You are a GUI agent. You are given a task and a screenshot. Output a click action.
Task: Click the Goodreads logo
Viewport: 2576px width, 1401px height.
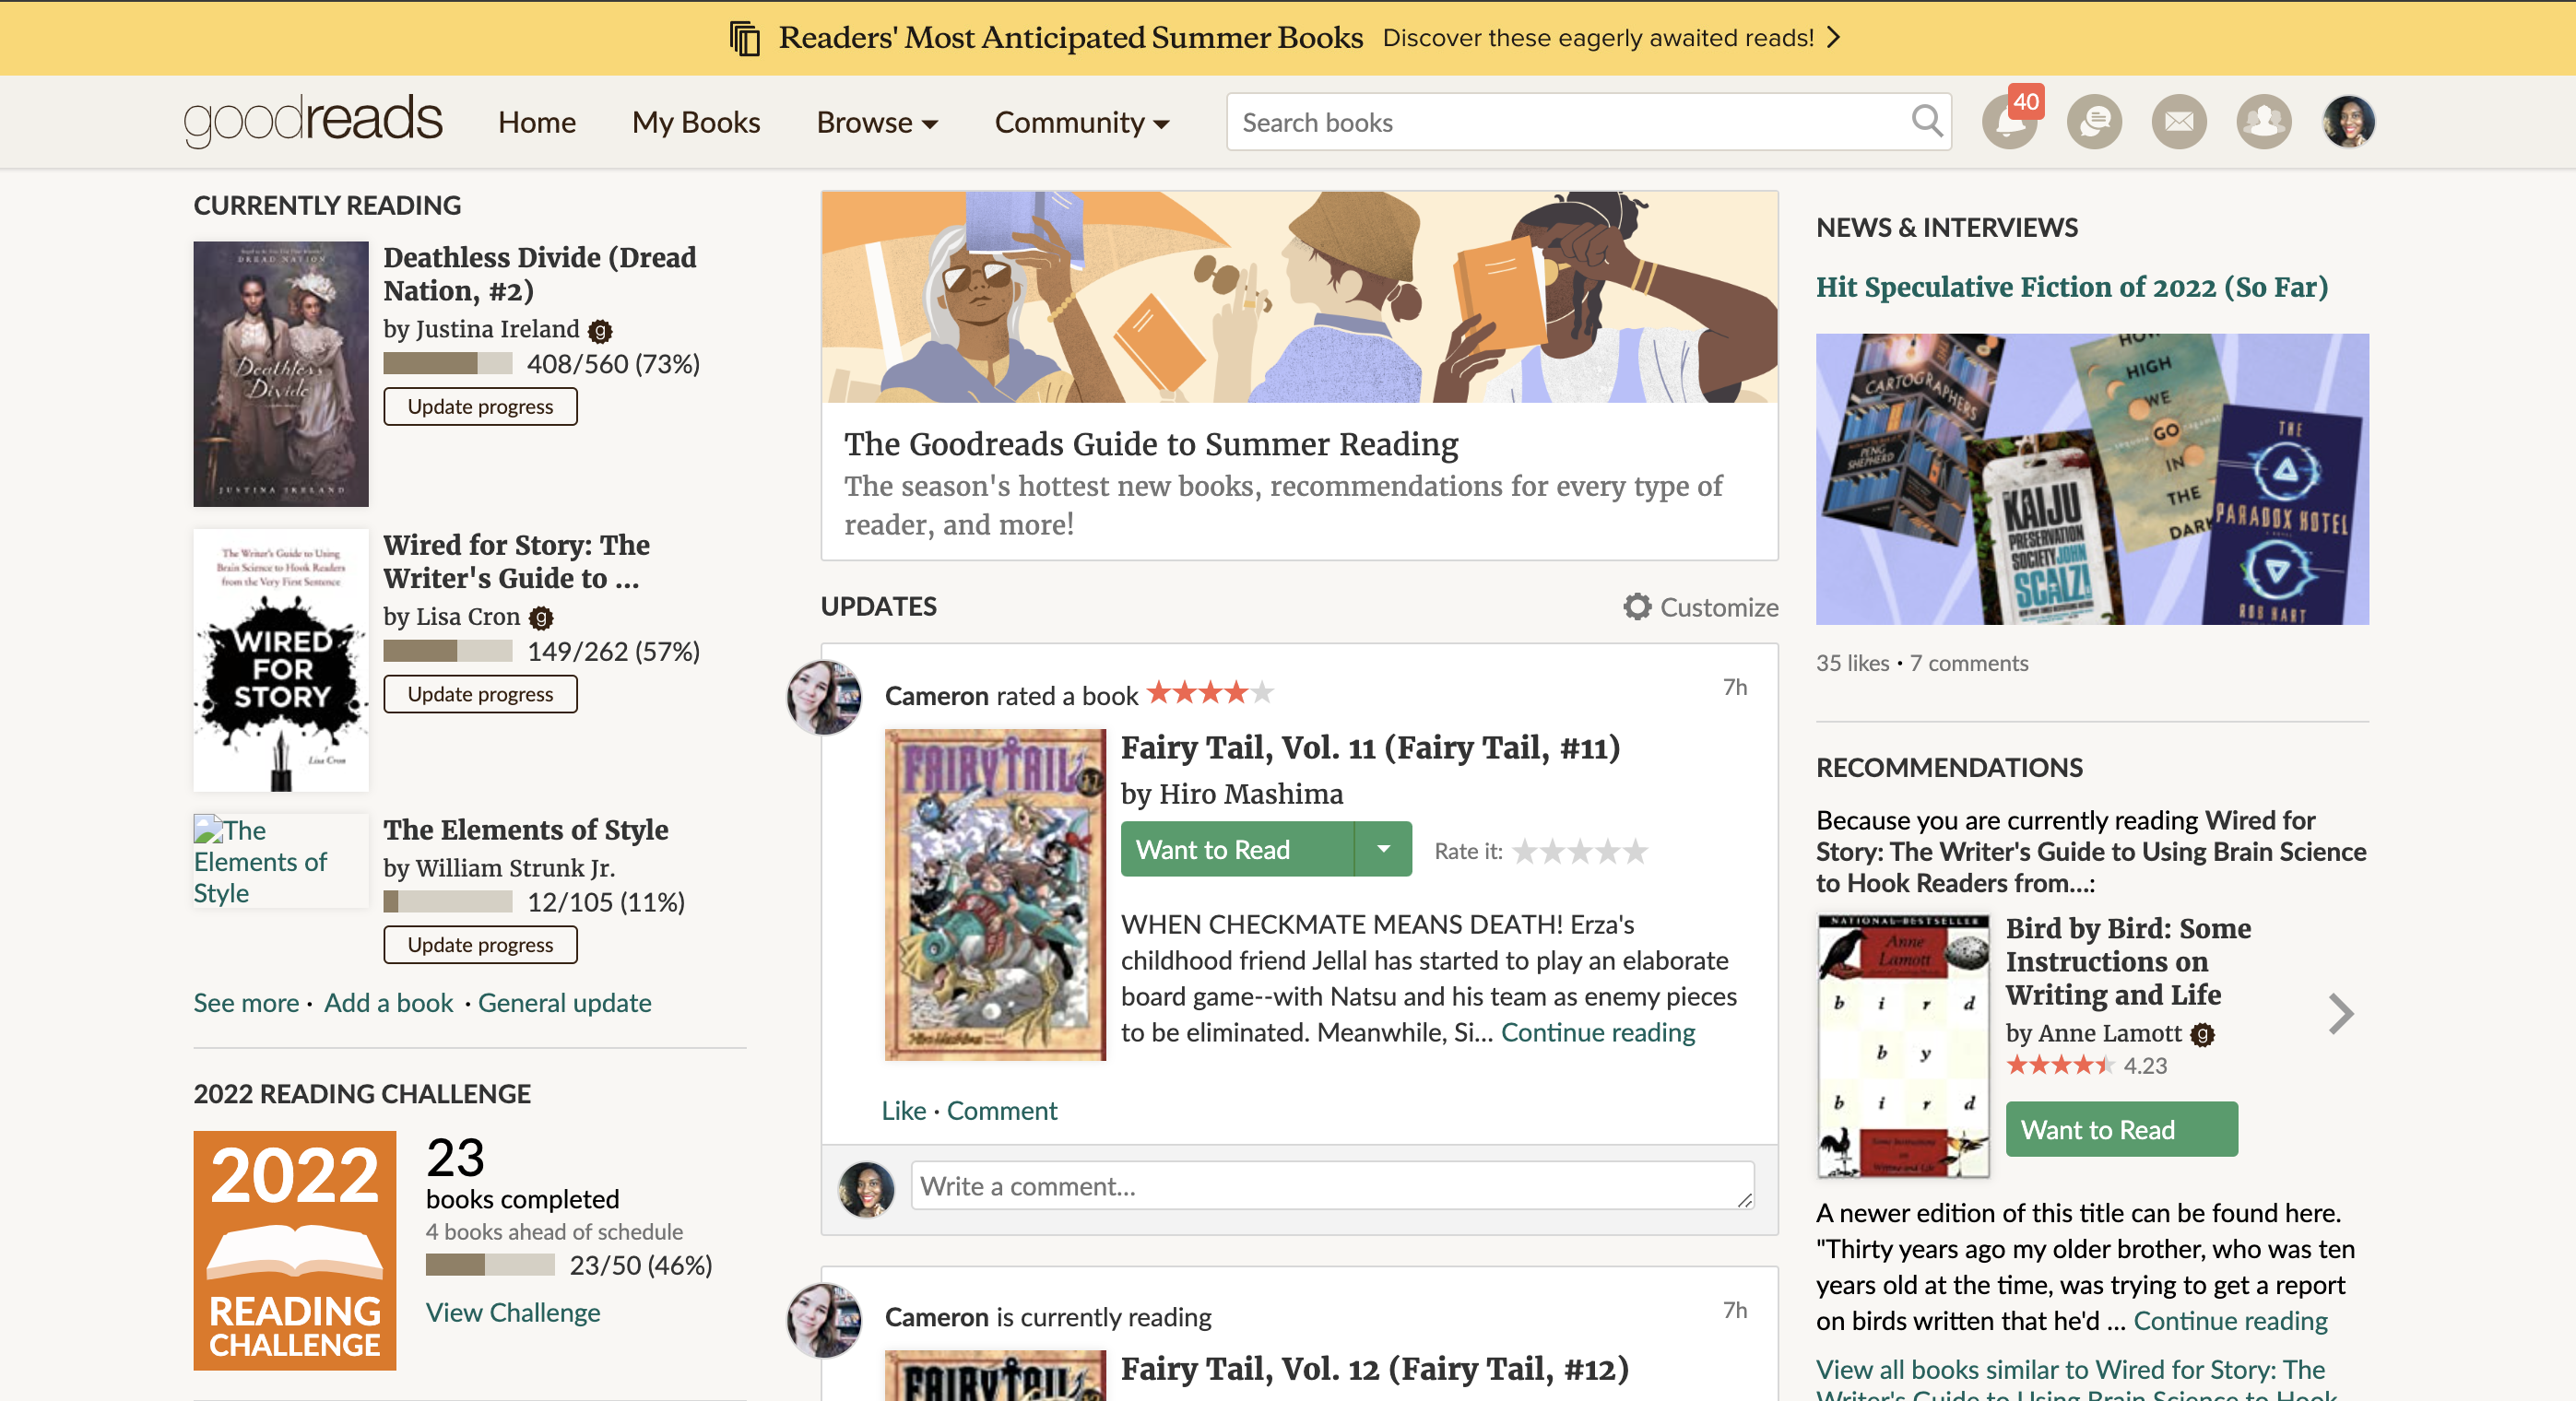[x=313, y=120]
